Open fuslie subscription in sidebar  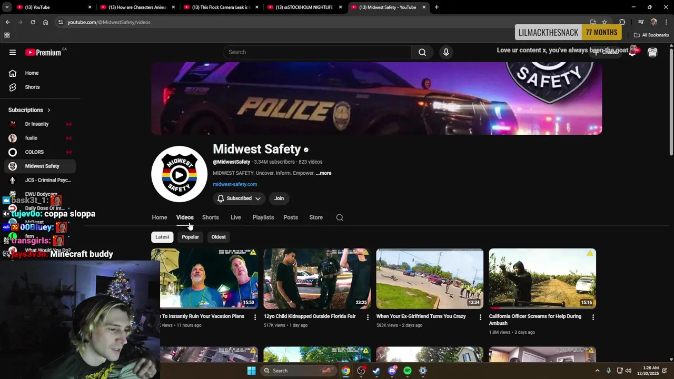coord(40,138)
